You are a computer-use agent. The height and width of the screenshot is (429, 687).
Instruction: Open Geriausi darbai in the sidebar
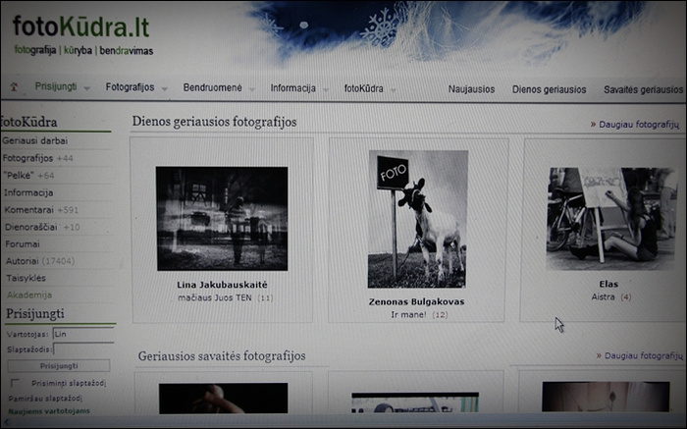pyautogui.click(x=34, y=140)
